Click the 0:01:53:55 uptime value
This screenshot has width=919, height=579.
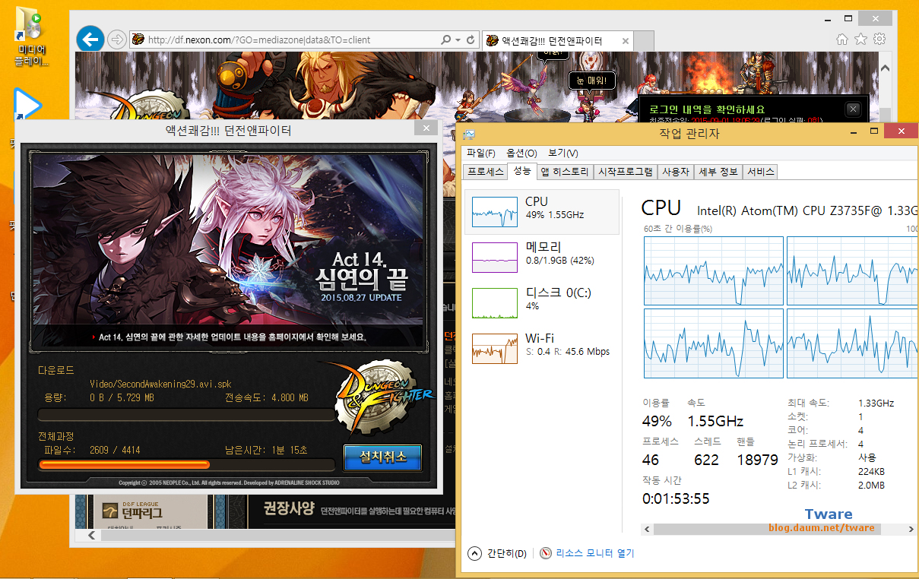click(x=676, y=498)
